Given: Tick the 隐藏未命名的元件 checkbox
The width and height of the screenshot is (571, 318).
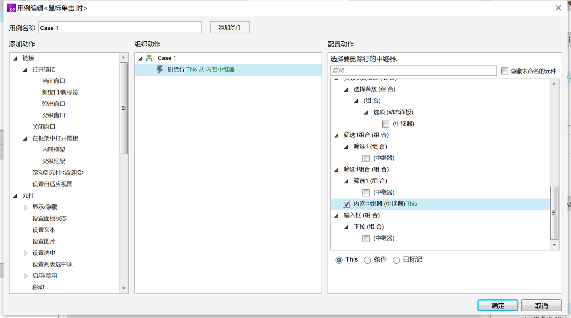Looking at the screenshot, I should click(x=505, y=71).
